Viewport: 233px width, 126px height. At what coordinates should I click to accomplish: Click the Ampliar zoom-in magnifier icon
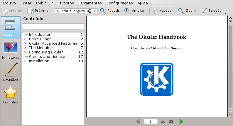127,11
